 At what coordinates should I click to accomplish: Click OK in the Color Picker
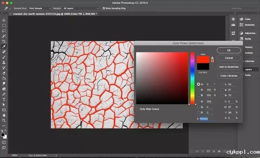(229, 50)
